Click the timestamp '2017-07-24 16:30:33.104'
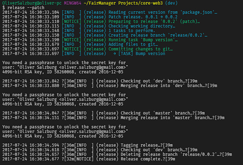 31,12
